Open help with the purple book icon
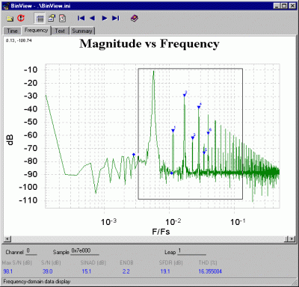The height and width of the screenshot is (287, 299). click(135, 18)
